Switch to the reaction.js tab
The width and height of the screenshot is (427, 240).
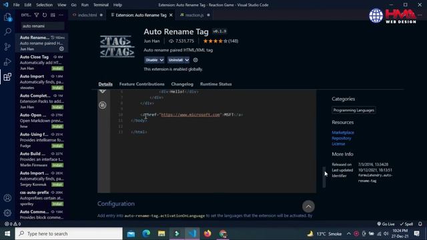(194, 15)
